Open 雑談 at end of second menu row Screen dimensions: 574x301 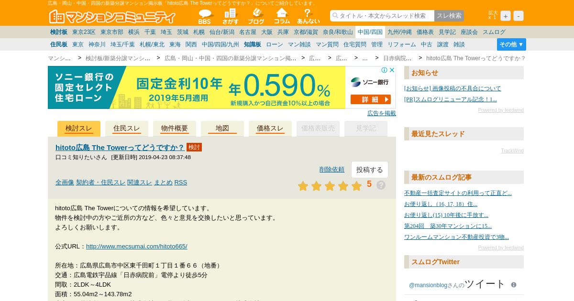click(x=459, y=44)
